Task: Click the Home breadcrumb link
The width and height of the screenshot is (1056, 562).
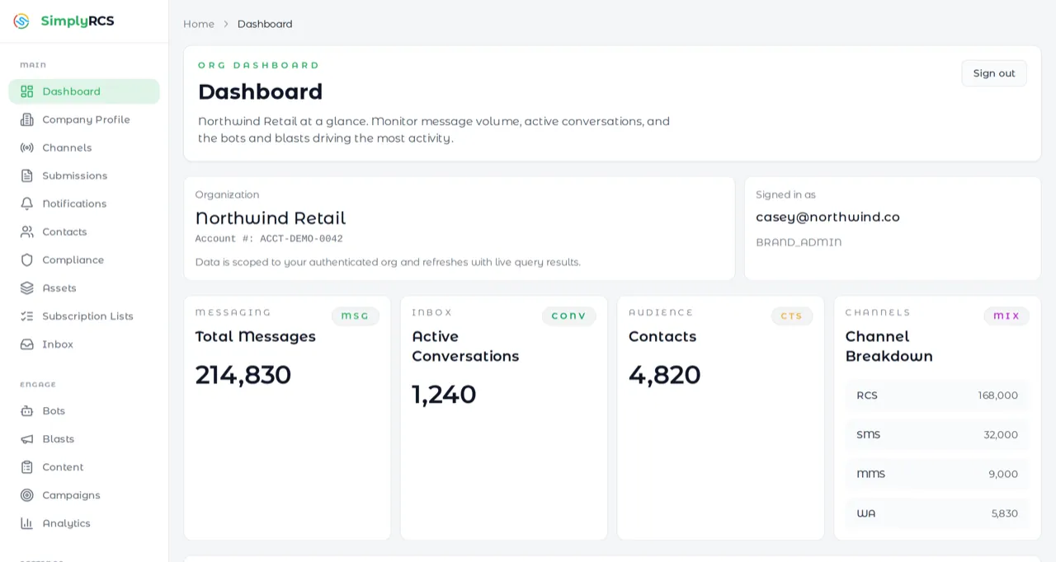Action: pyautogui.click(x=199, y=24)
